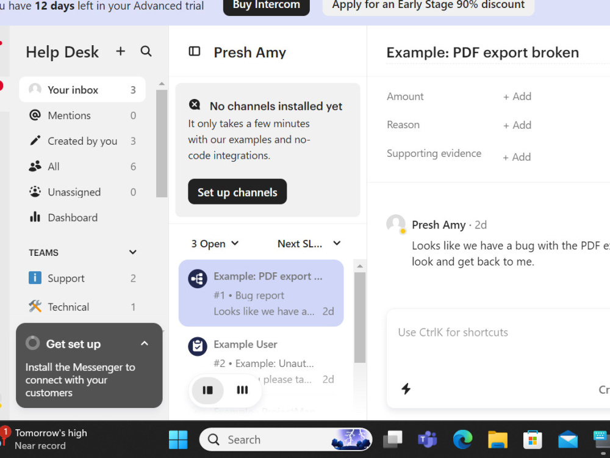The image size is (610, 458).
Task: Click the Technical team tools icon
Action: pyautogui.click(x=35, y=307)
